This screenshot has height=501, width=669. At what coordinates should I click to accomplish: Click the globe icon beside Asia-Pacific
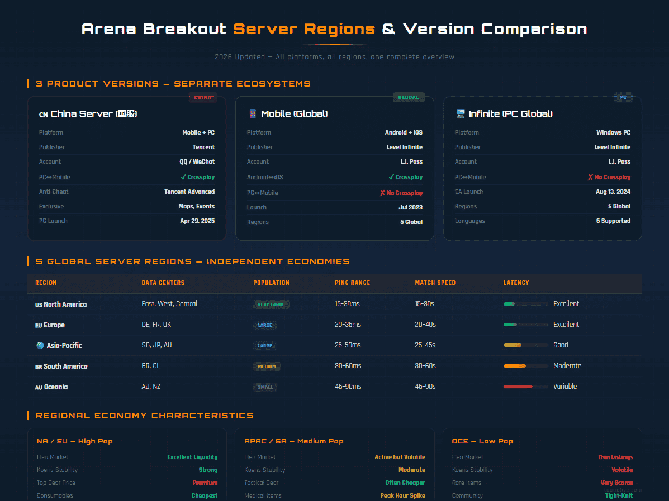(x=40, y=345)
